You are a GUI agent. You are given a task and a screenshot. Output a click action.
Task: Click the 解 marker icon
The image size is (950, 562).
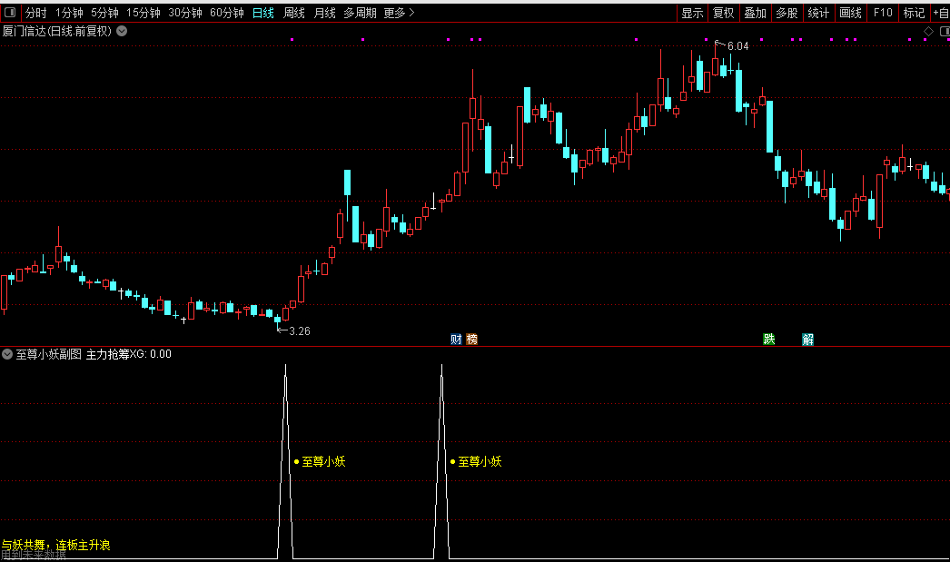click(807, 340)
